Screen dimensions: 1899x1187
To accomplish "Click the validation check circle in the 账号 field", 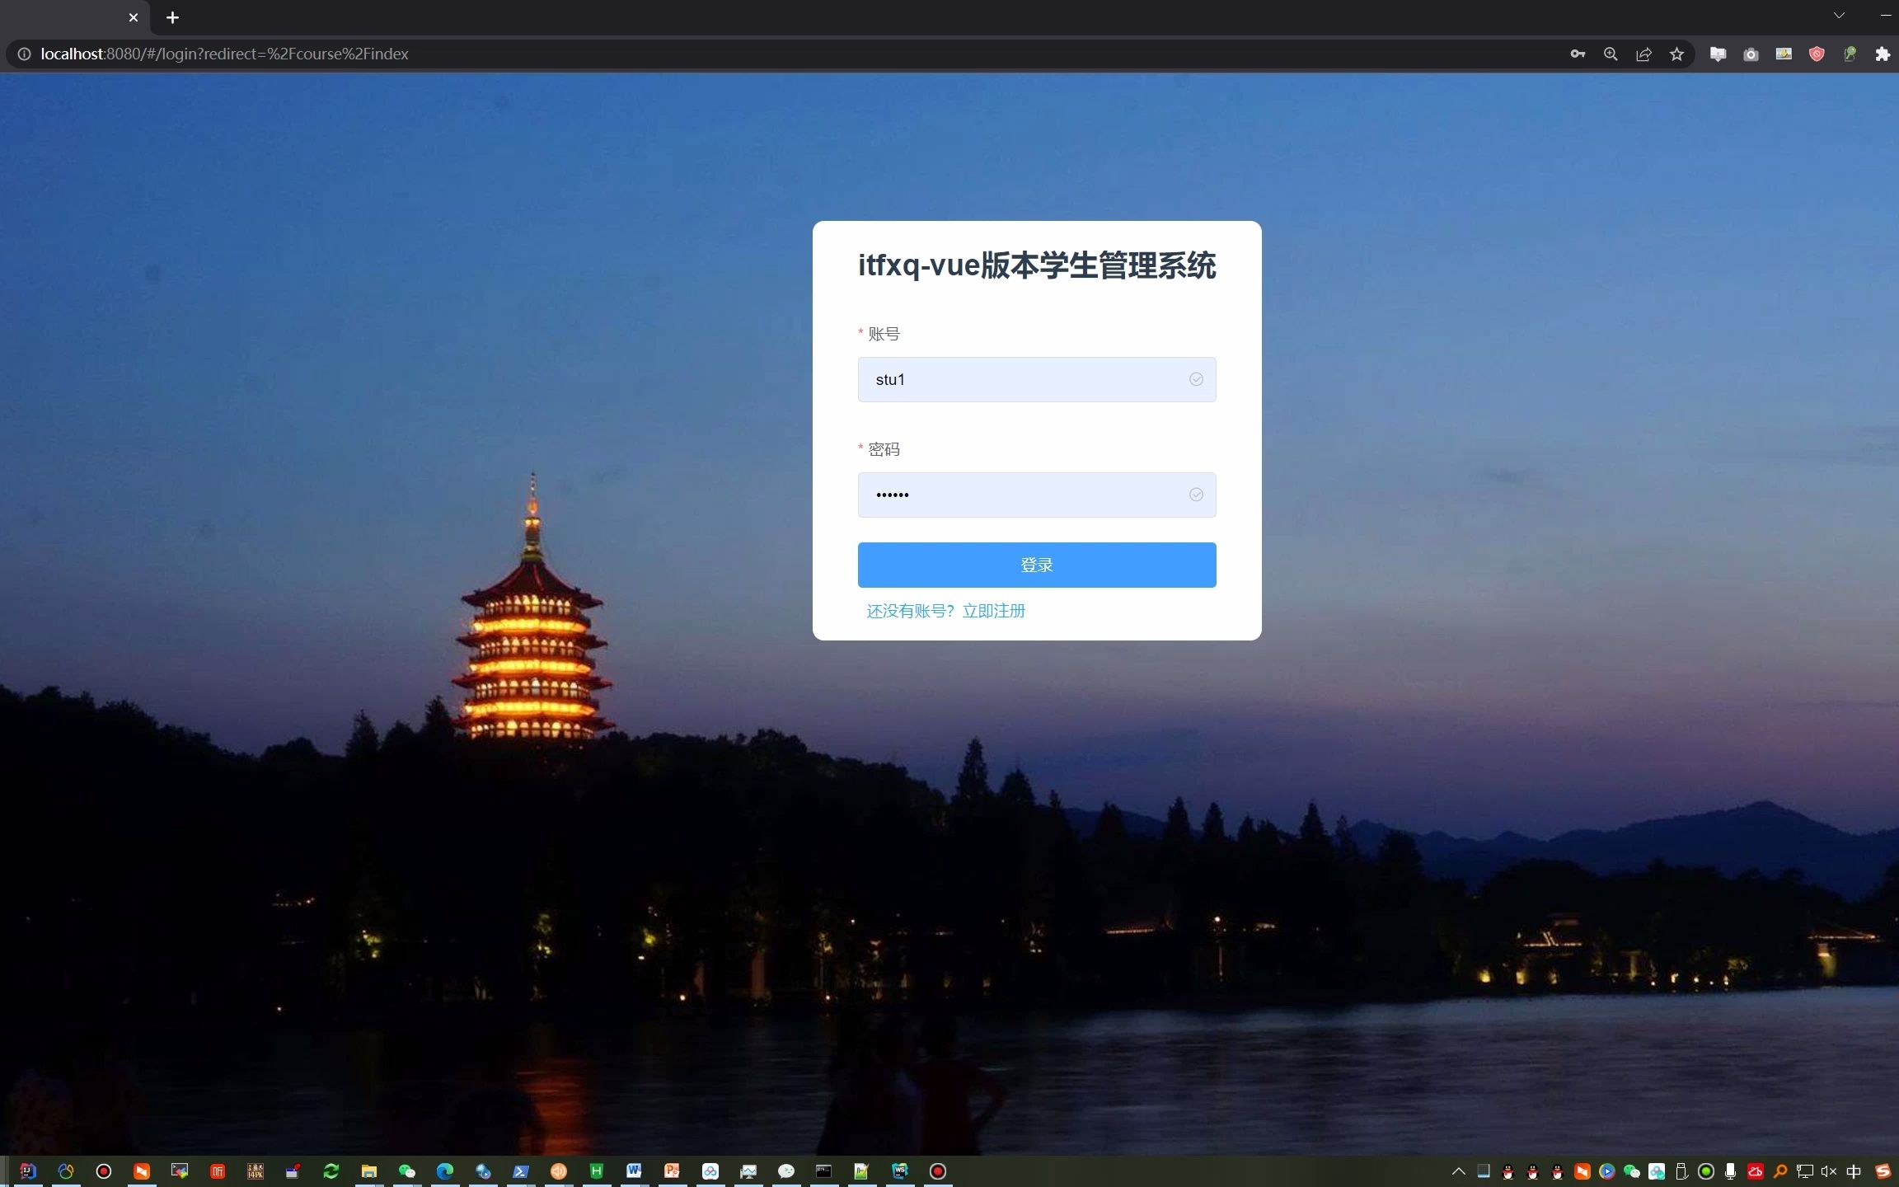I will 1196,379.
